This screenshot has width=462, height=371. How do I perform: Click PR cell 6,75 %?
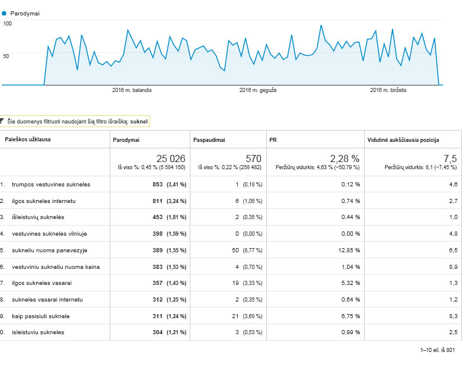point(351,316)
